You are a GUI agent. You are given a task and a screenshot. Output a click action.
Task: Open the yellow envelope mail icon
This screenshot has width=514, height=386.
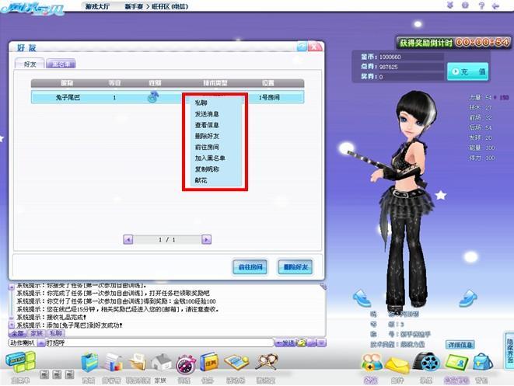[x=397, y=365]
